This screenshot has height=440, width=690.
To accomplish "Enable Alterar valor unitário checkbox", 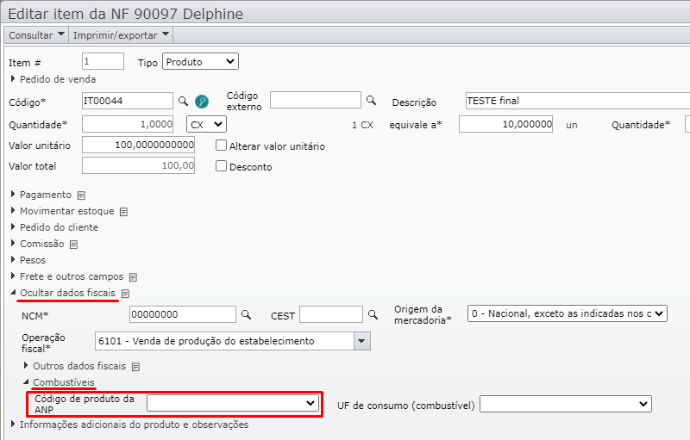I will 221,146.
